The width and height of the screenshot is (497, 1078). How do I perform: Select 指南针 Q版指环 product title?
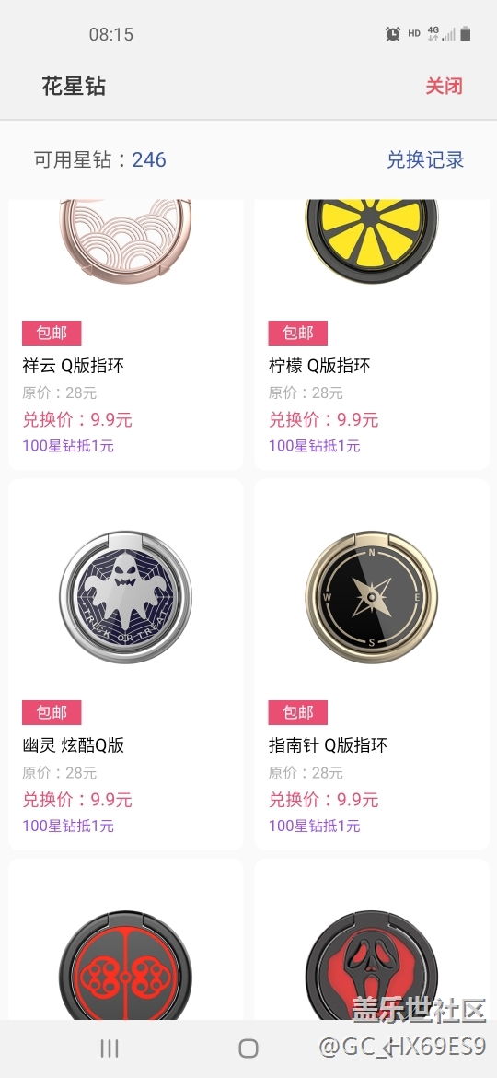point(328,745)
